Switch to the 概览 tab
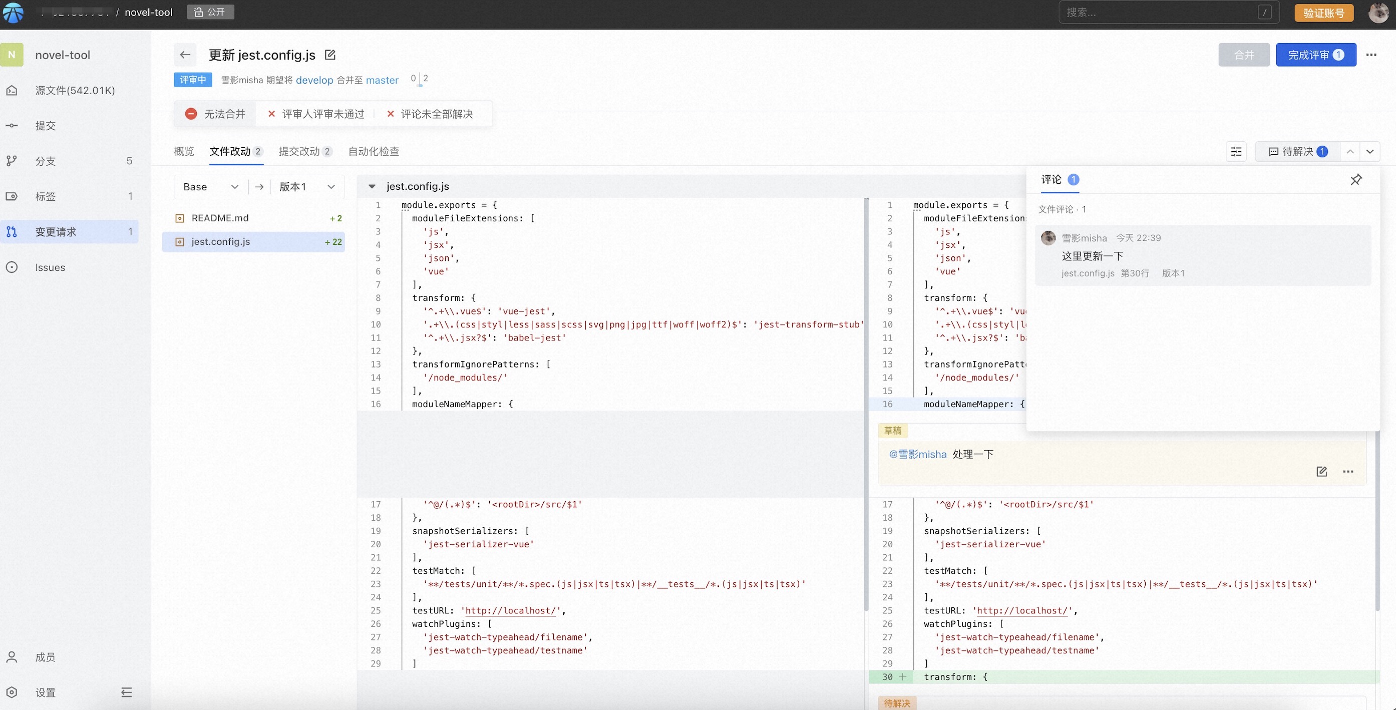 coord(184,151)
